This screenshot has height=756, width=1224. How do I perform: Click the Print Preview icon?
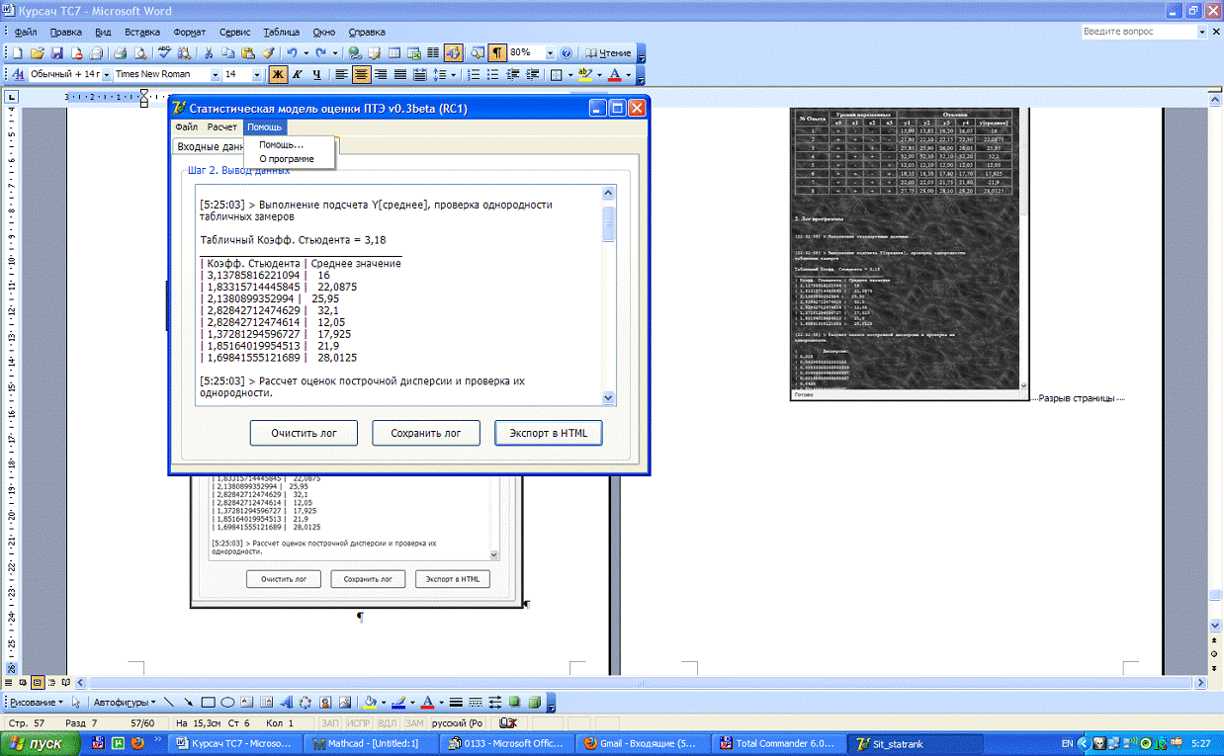coord(139,52)
